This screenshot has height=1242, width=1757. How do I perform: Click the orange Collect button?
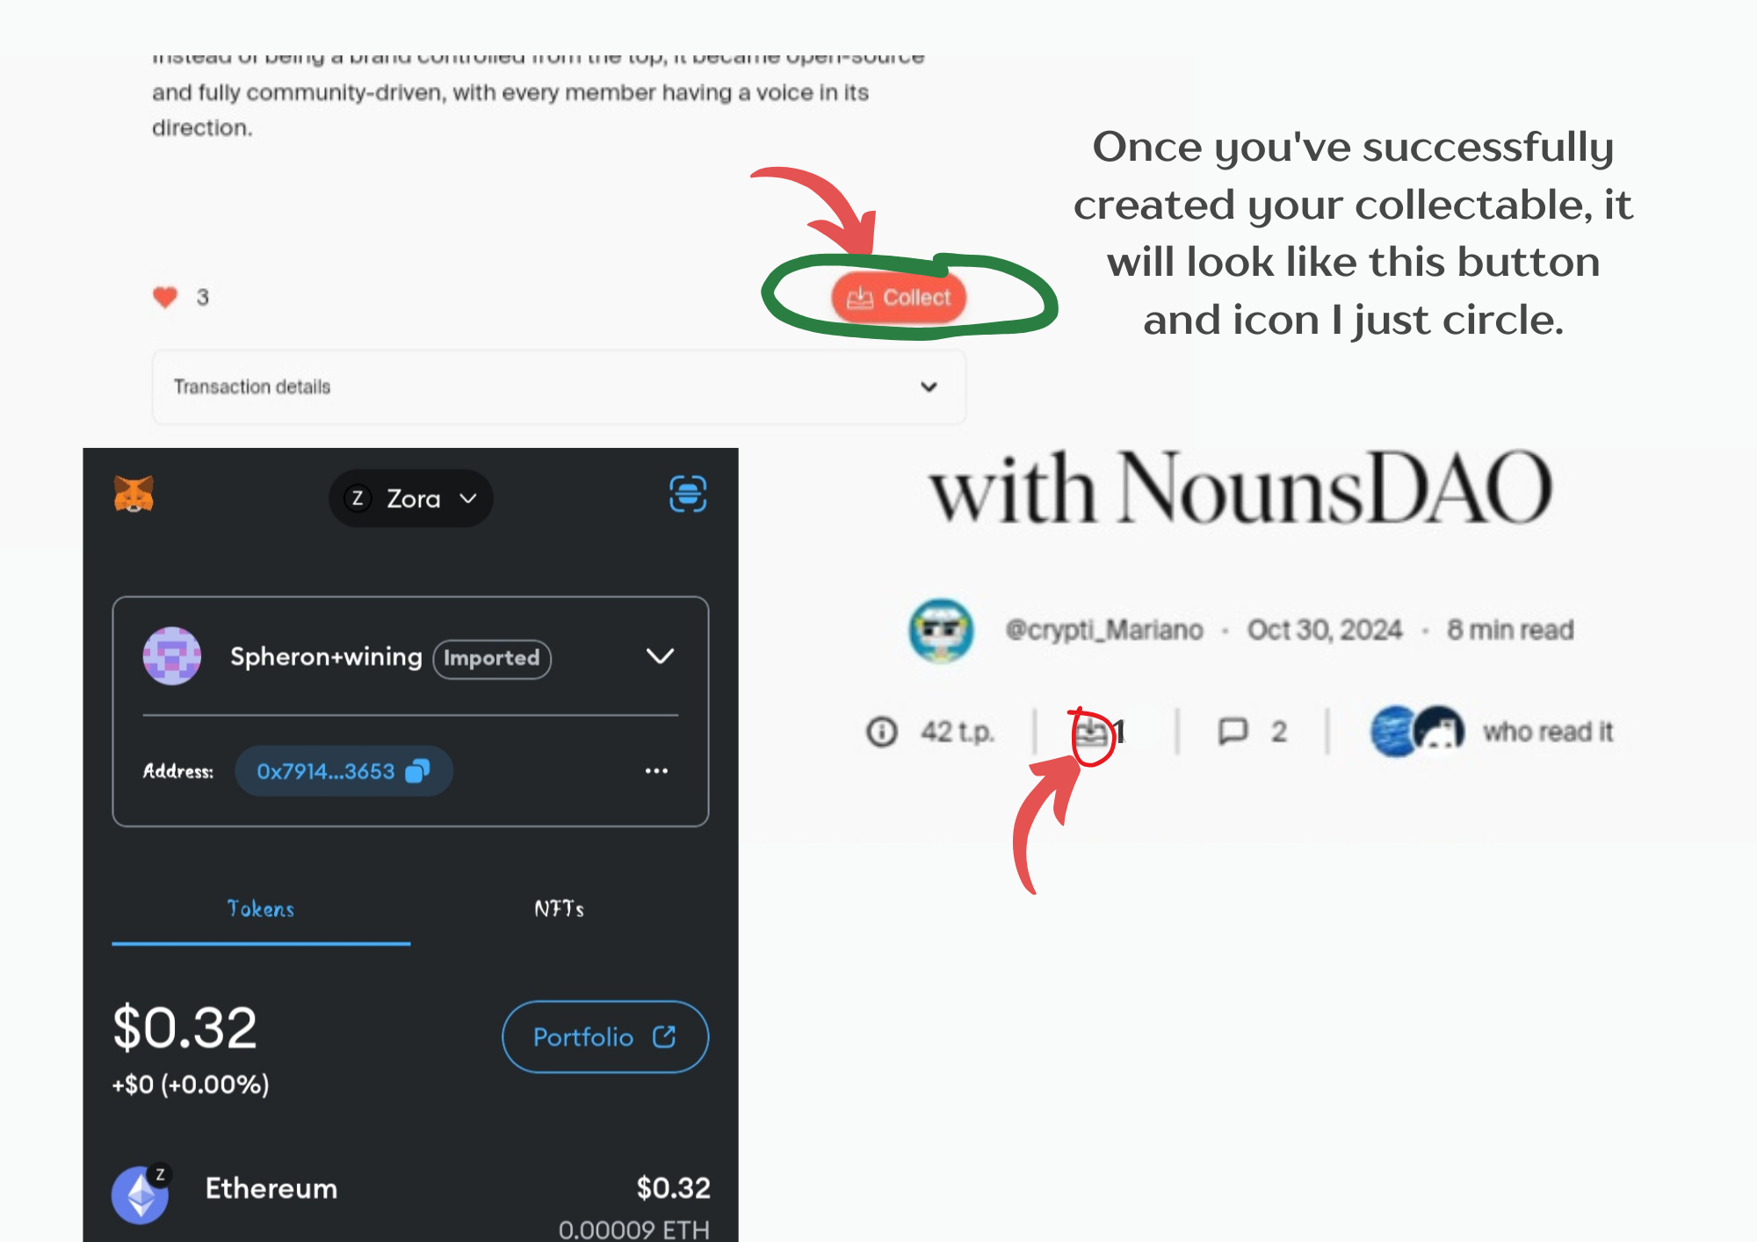[899, 298]
